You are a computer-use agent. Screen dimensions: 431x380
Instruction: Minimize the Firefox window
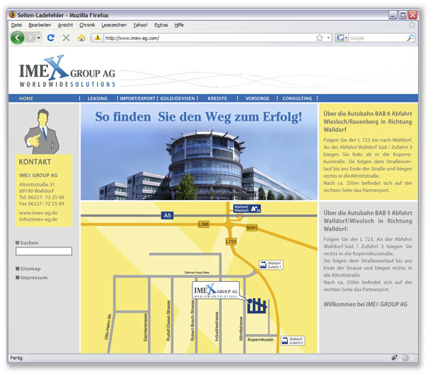393,15
